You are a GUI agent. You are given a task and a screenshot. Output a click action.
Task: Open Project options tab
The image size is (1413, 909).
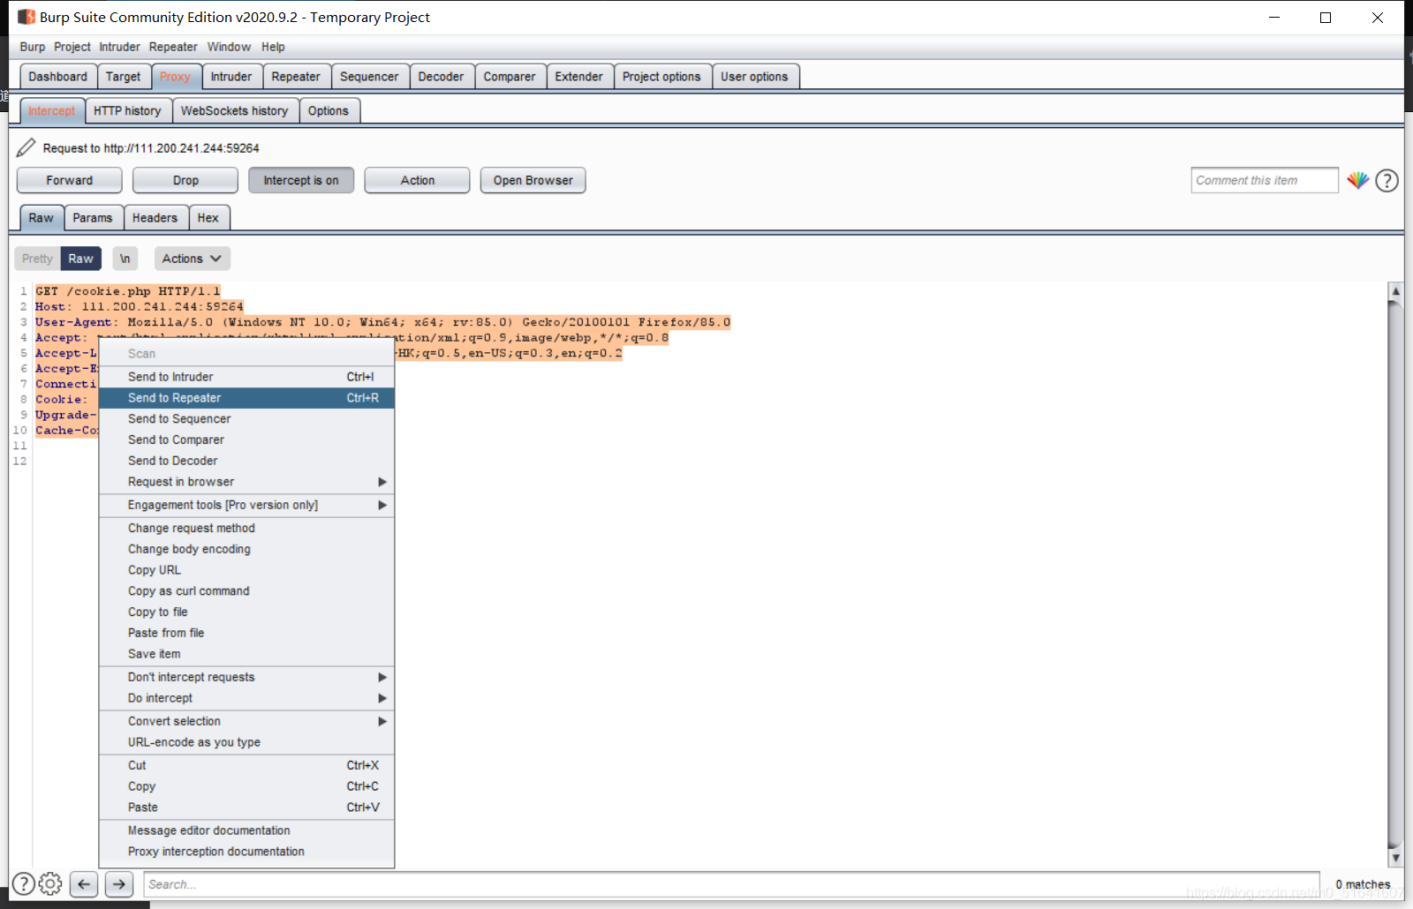661,77
